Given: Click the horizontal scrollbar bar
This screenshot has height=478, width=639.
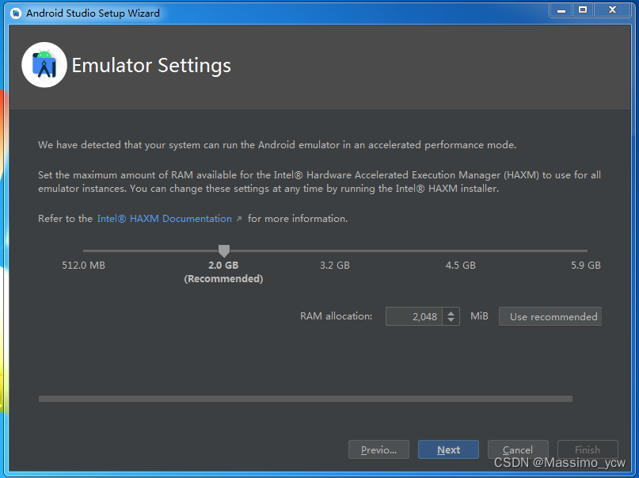Looking at the screenshot, I should pyautogui.click(x=306, y=399).
